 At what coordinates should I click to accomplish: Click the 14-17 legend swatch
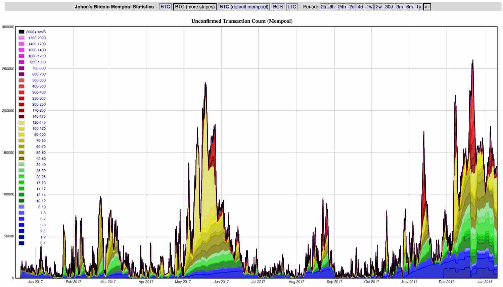(x=21, y=189)
